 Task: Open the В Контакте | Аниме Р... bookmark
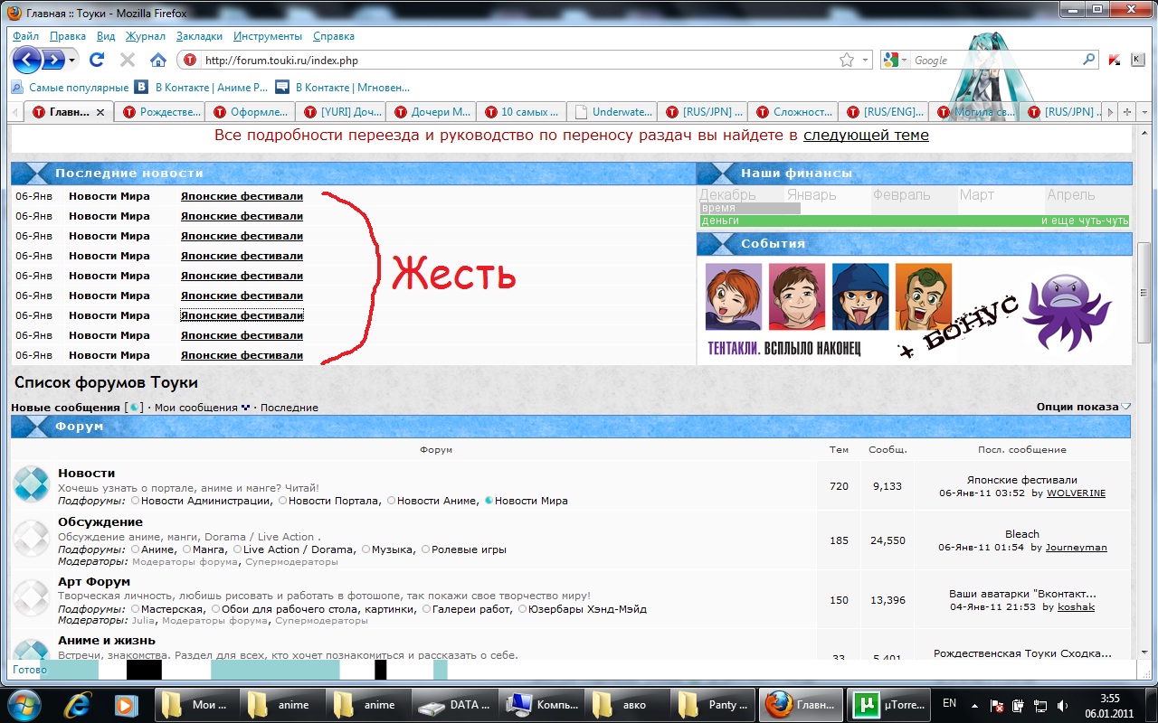(202, 88)
